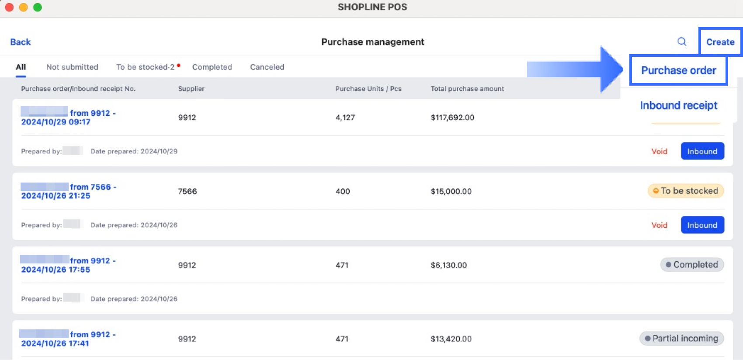View the Canceled orders tab
This screenshot has width=743, height=360.
[x=267, y=67]
